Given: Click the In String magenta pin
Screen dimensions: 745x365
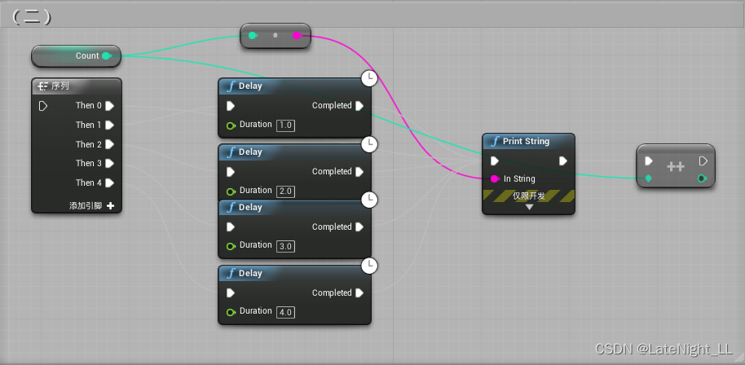Looking at the screenshot, I should (x=495, y=179).
